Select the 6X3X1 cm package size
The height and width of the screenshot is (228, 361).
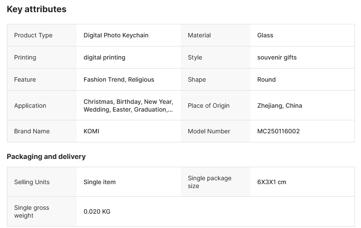[272, 182]
